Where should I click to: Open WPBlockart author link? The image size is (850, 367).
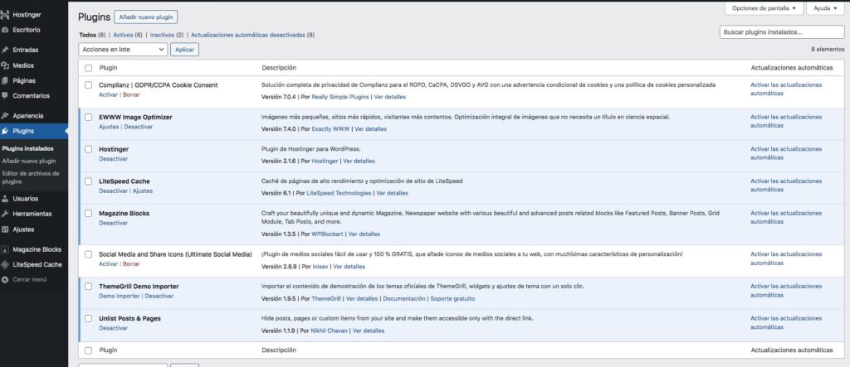pos(327,234)
